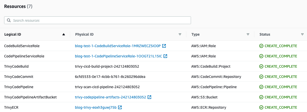Click the AWS::CodeBuild::Project type cell
Viewport: 307px width, 112px height.
211,66
